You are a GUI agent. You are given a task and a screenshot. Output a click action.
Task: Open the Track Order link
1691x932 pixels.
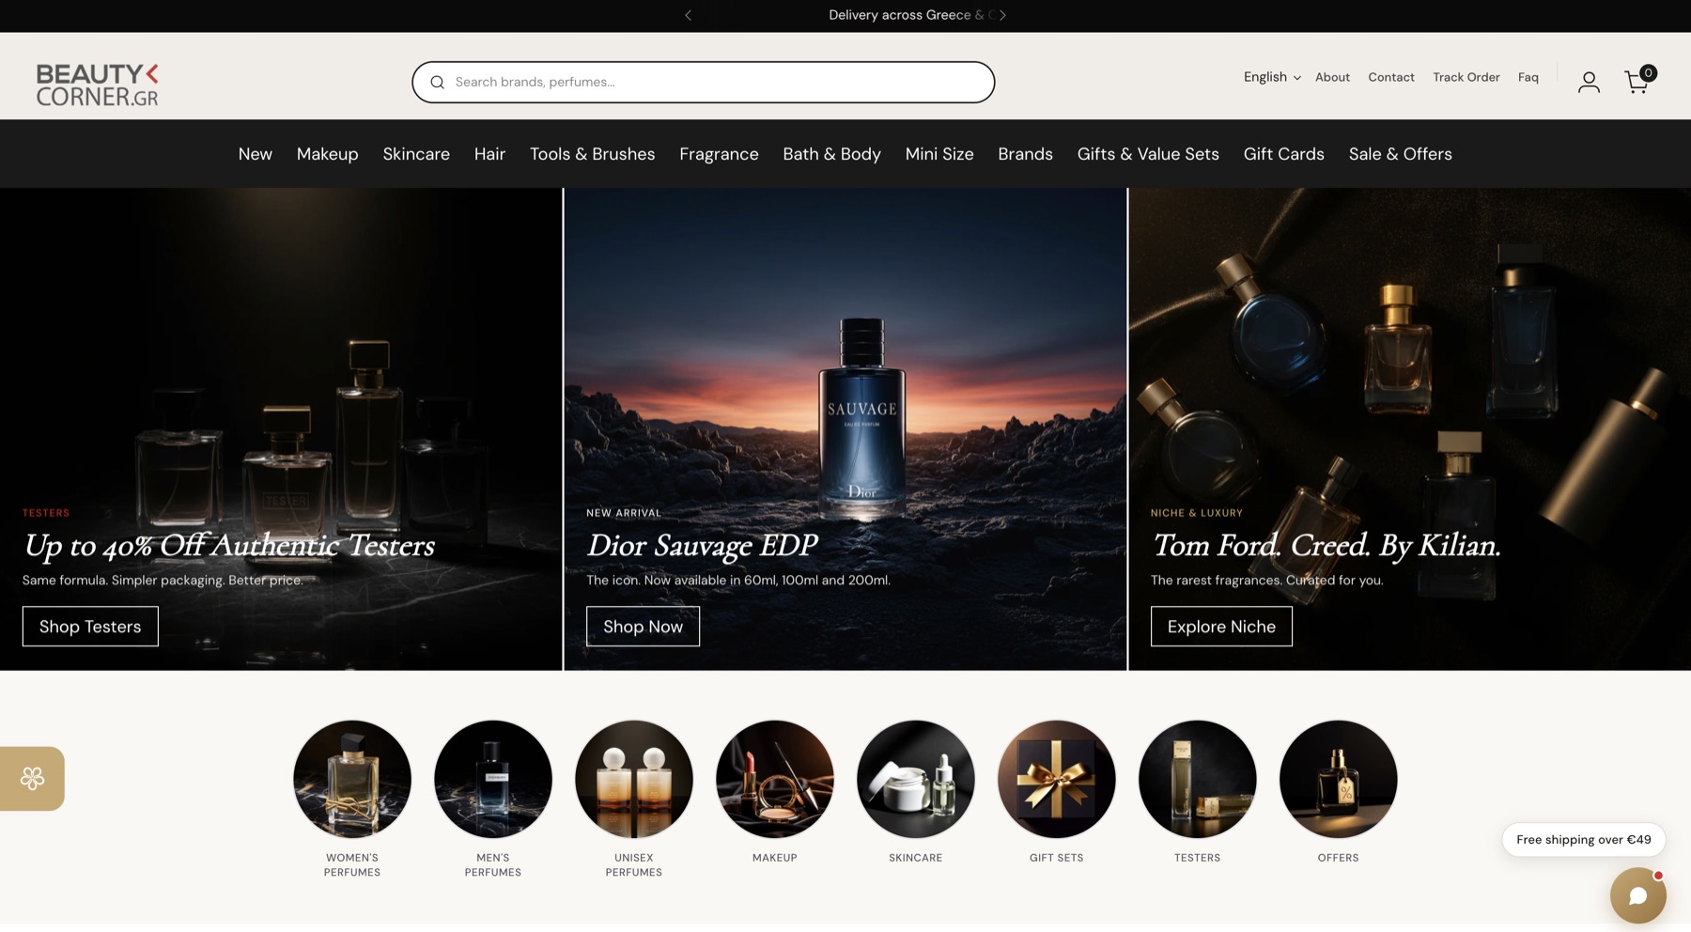point(1466,77)
